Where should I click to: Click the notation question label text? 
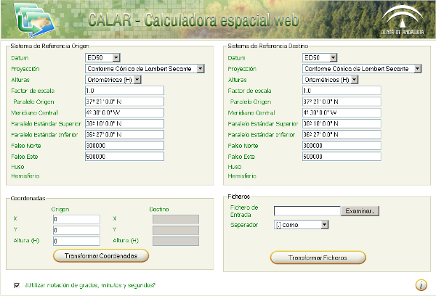90,285
